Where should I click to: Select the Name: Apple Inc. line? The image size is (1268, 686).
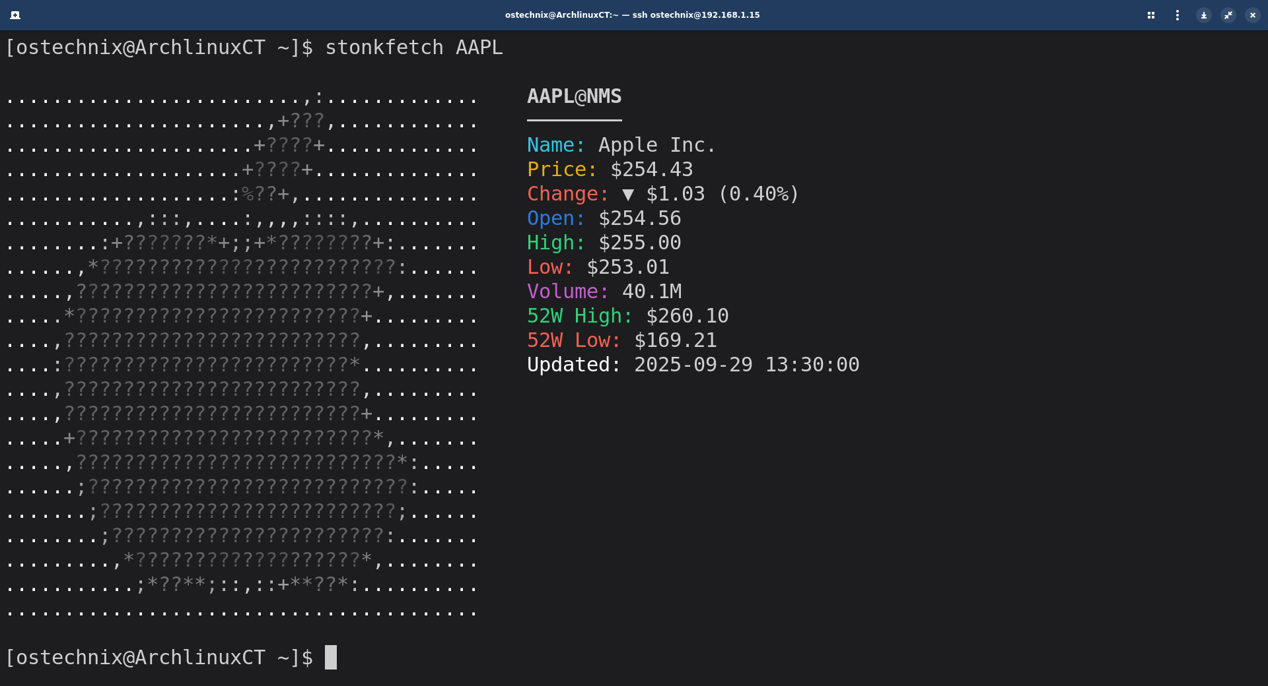[x=621, y=144]
